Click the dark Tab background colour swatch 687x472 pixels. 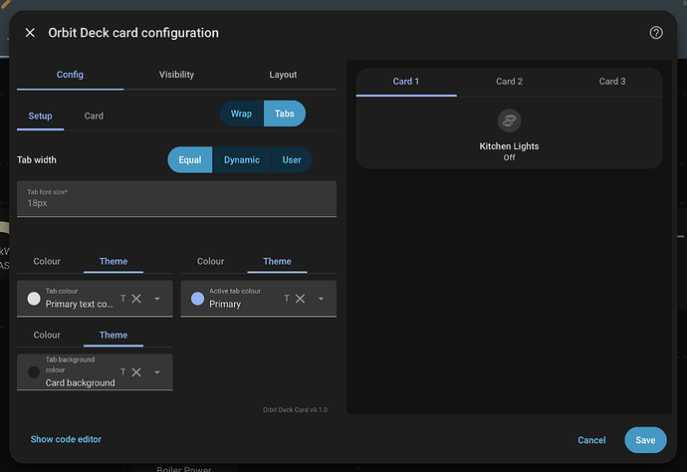tap(34, 372)
